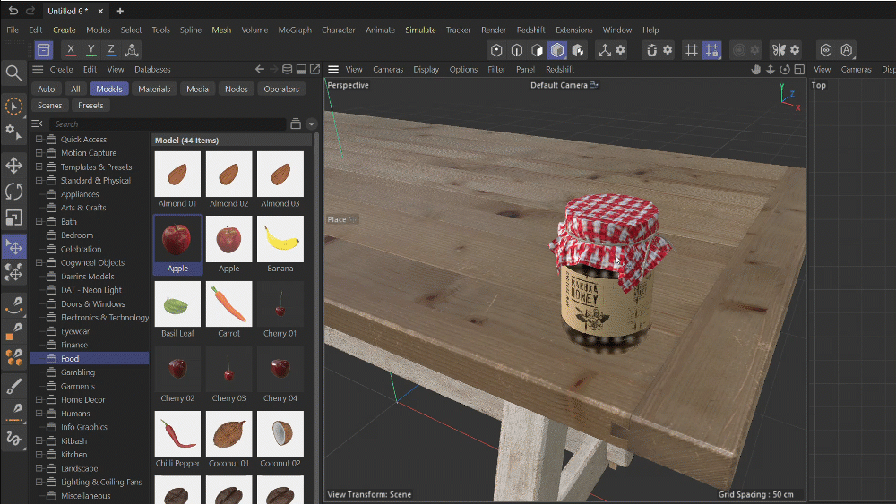Filter assets by Operators
This screenshot has width=896, height=504.
point(281,89)
